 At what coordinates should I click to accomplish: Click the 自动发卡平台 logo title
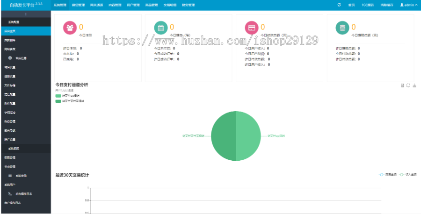click(x=26, y=5)
